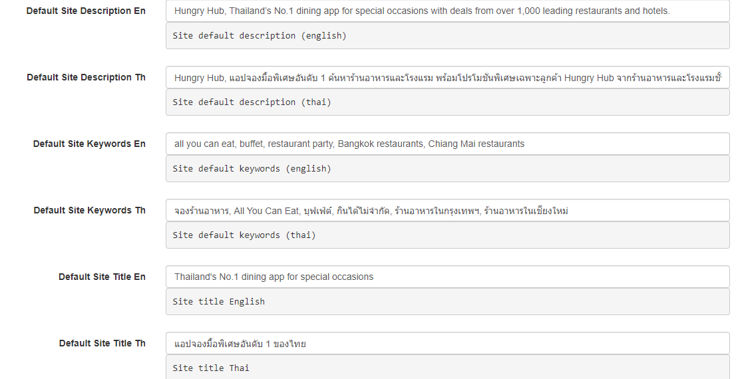Click the 'Default Site Keywords Th' label
The image size is (738, 379).
click(x=89, y=211)
